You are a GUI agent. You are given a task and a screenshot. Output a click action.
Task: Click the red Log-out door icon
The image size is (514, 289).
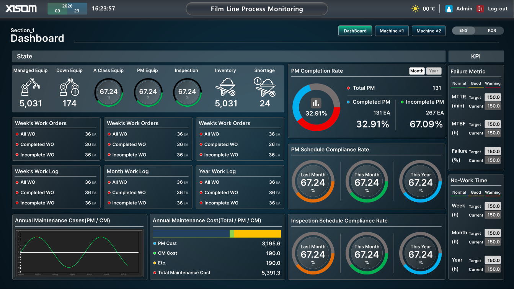point(480,8)
